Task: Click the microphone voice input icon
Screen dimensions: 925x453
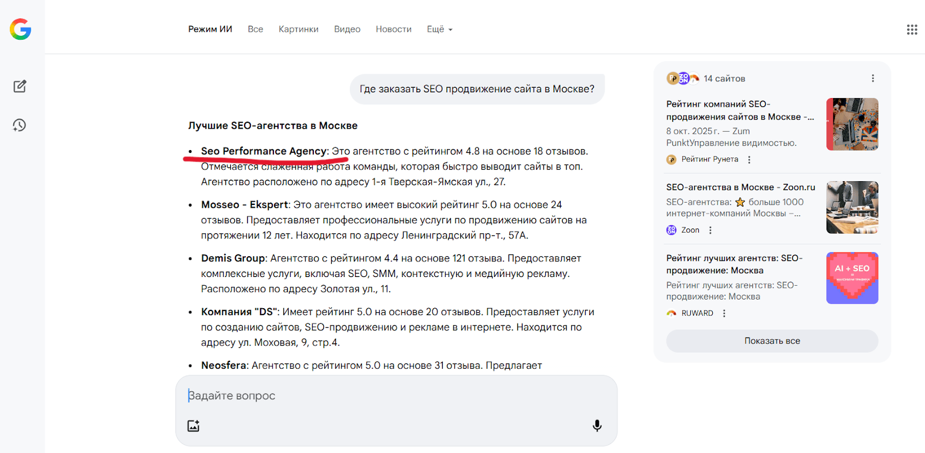Action: click(597, 426)
